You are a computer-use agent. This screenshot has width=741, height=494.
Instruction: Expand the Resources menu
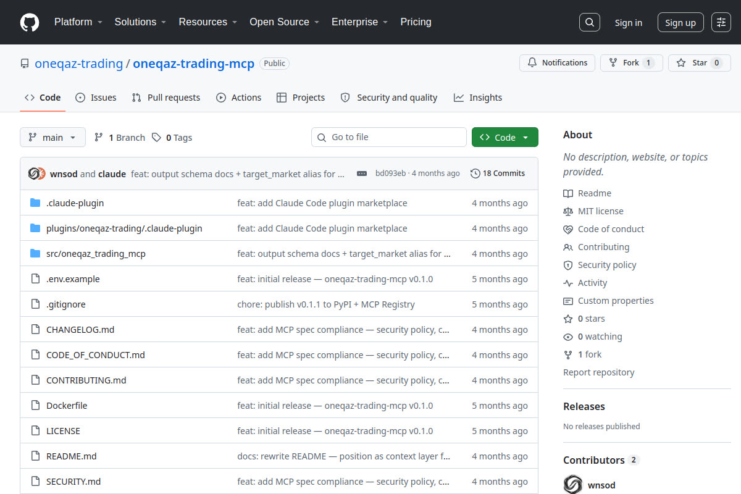click(x=208, y=22)
